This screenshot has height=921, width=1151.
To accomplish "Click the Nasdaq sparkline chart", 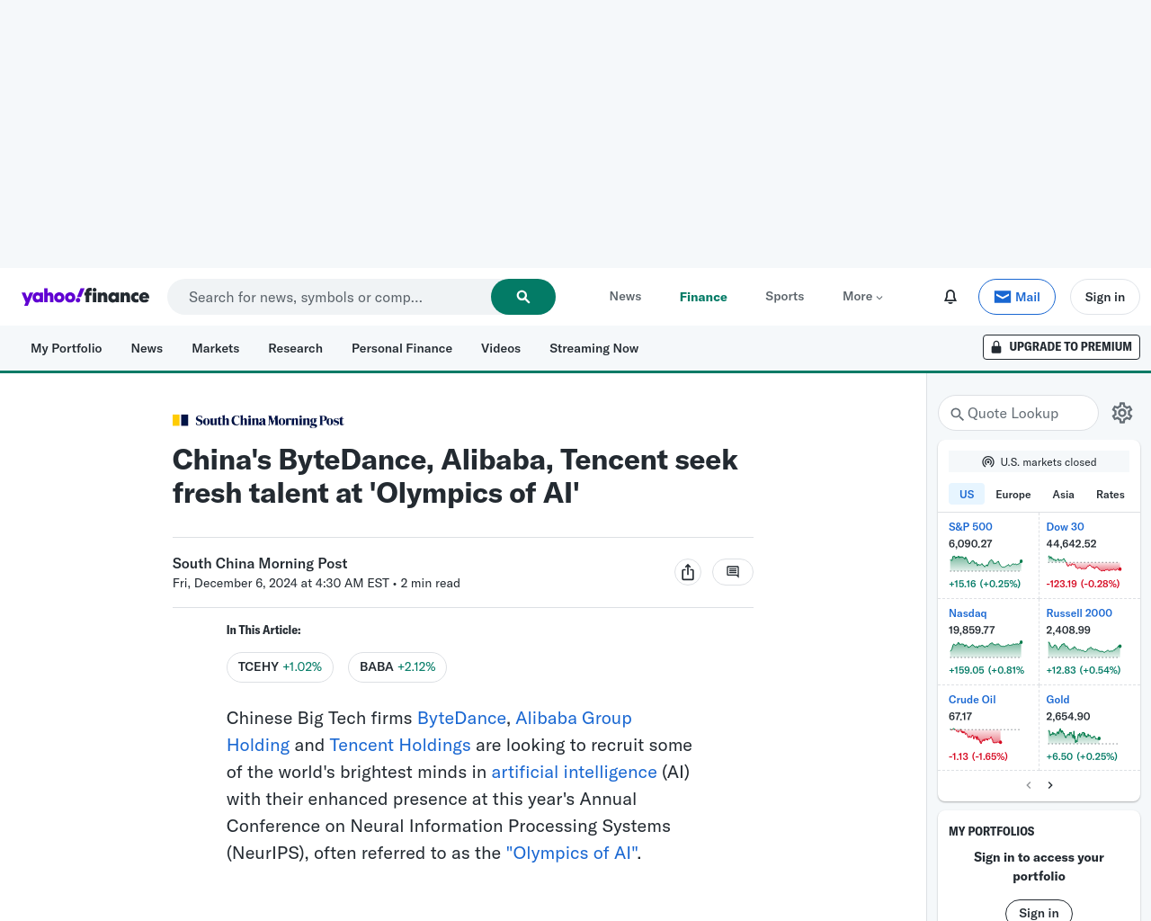I will 986,648.
